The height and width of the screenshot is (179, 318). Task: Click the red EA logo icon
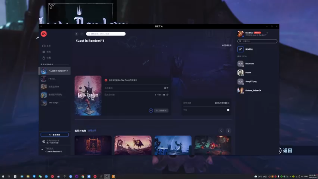(44, 34)
